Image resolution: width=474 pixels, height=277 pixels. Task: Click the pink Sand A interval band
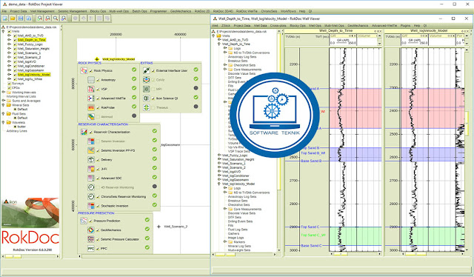(x=355, y=108)
